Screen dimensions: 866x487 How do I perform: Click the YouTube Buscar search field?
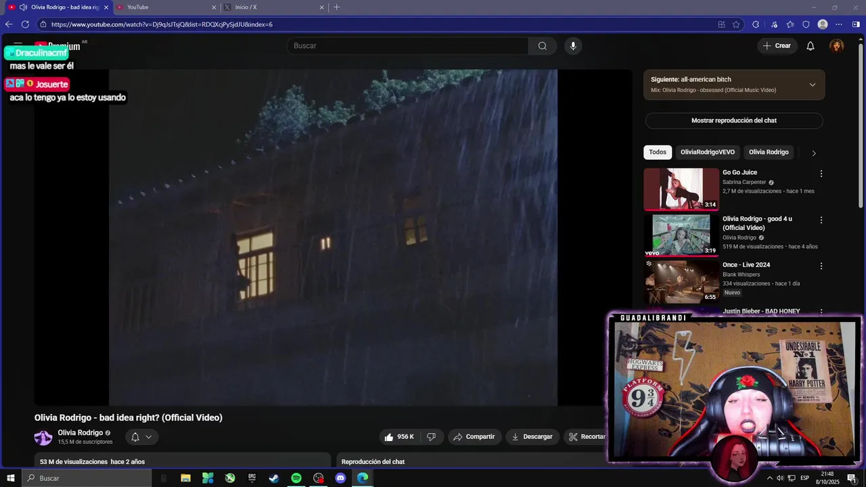[x=408, y=46]
